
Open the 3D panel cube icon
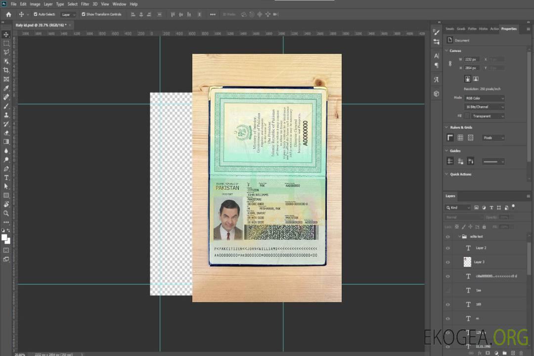437,93
